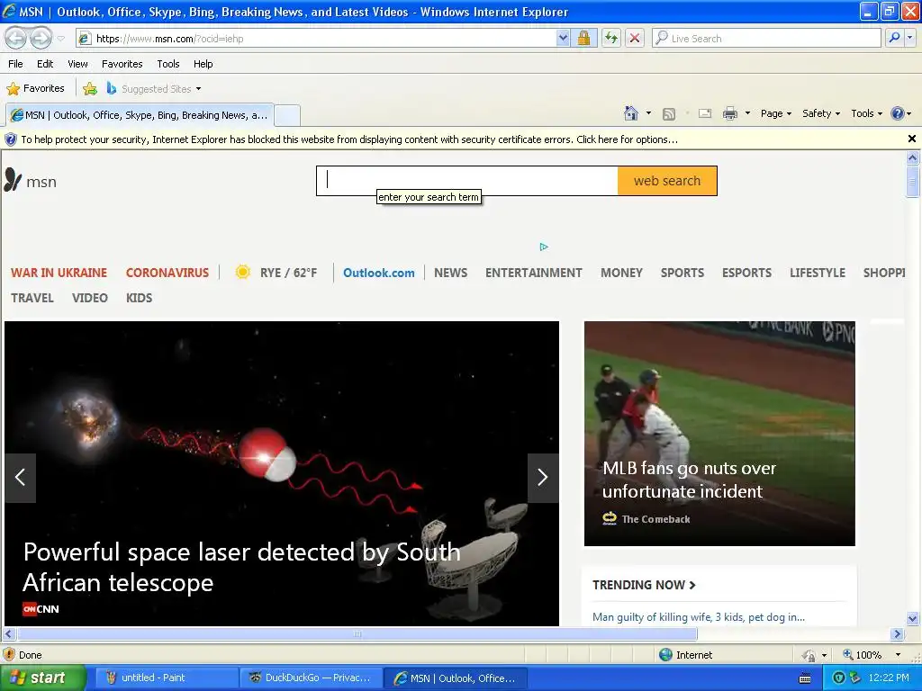Screen dimensions: 922x691
Task: Click the Home icon in command bar
Action: pos(631,113)
